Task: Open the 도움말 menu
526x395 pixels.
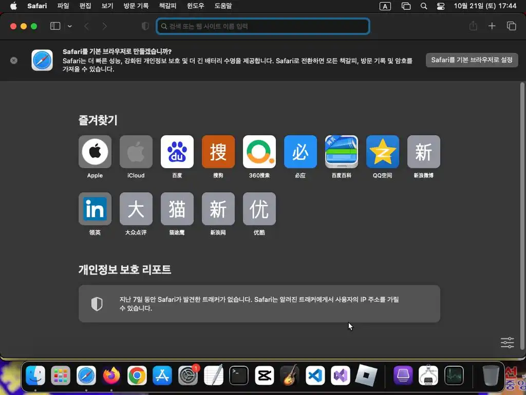Action: [223, 6]
